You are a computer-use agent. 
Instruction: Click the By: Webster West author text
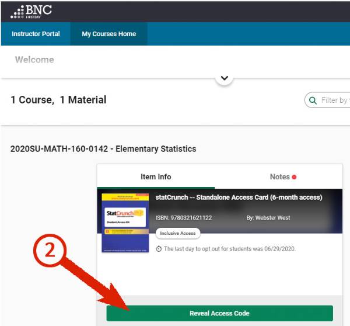[x=268, y=217]
